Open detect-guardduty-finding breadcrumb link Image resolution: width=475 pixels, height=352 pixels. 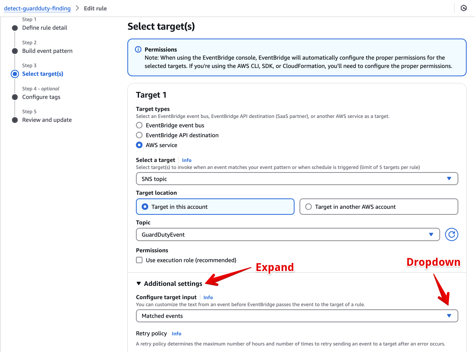click(x=37, y=8)
